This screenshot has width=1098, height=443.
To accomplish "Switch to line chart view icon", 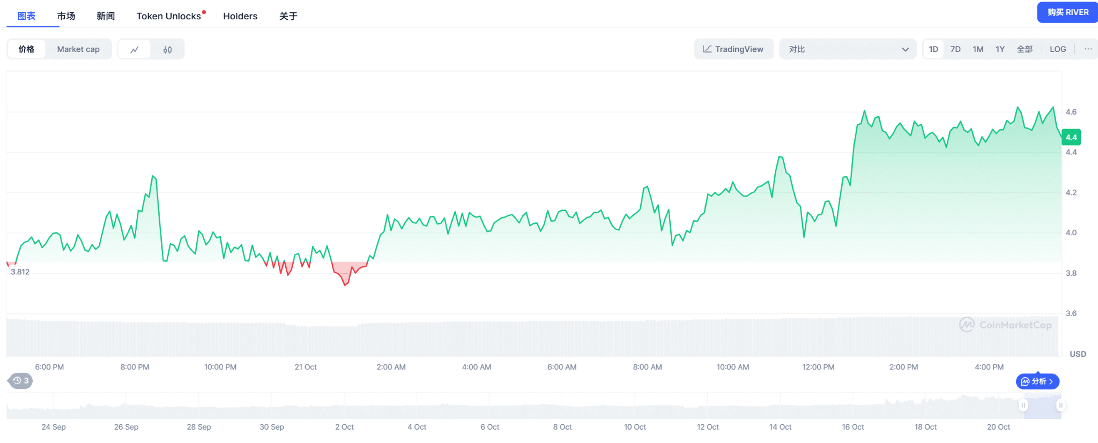I will tap(135, 49).
